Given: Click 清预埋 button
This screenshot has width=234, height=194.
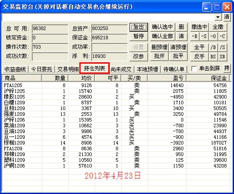Looking at the screenshot, I should 178,47.
